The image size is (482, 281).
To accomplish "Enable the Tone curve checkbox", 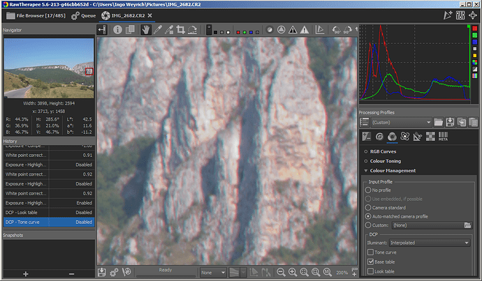I will [x=370, y=252].
